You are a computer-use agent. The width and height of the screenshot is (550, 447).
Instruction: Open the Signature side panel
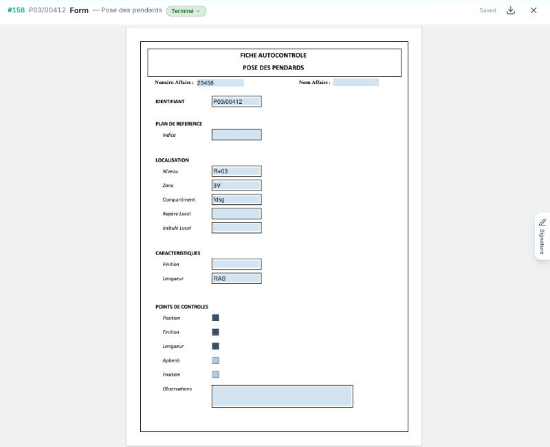click(542, 236)
